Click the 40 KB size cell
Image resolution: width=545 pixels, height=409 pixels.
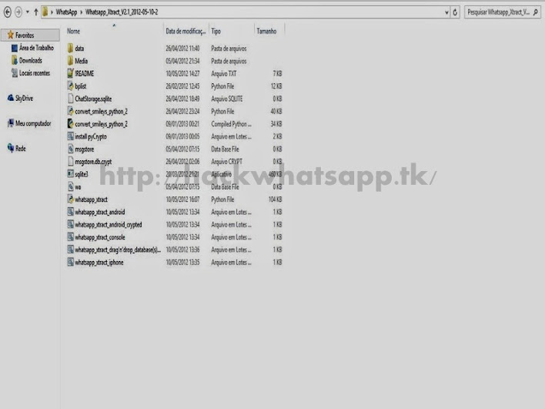tap(276, 111)
